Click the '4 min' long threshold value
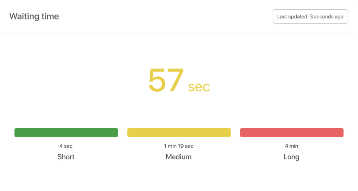 [292, 146]
